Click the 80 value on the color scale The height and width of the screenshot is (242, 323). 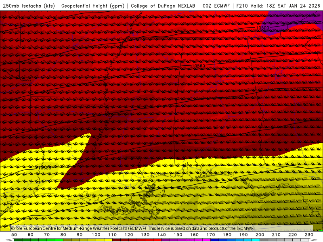[63, 235]
